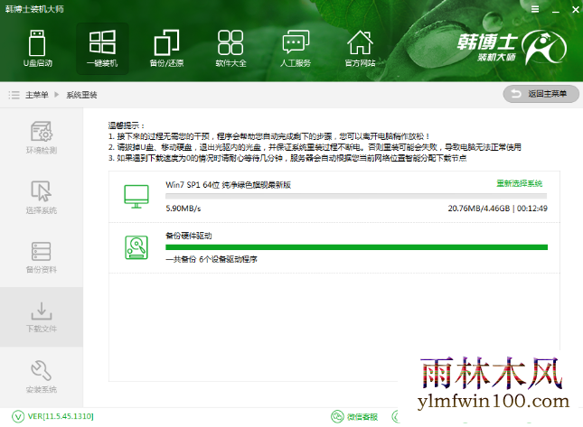Visit 官方网站 home icon
The width and height of the screenshot is (583, 427).
click(x=360, y=49)
